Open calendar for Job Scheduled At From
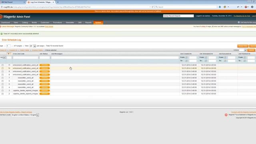Image resolution: width=256 pixels, height=144 pixels. point(206,58)
